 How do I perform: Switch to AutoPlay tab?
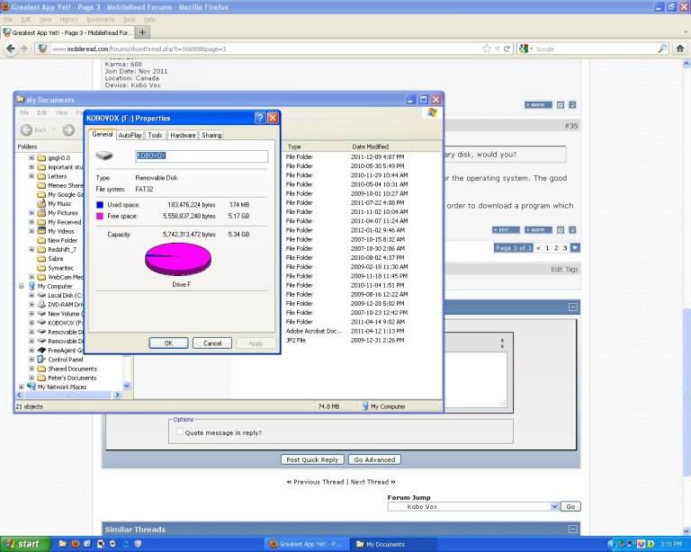coord(130,135)
